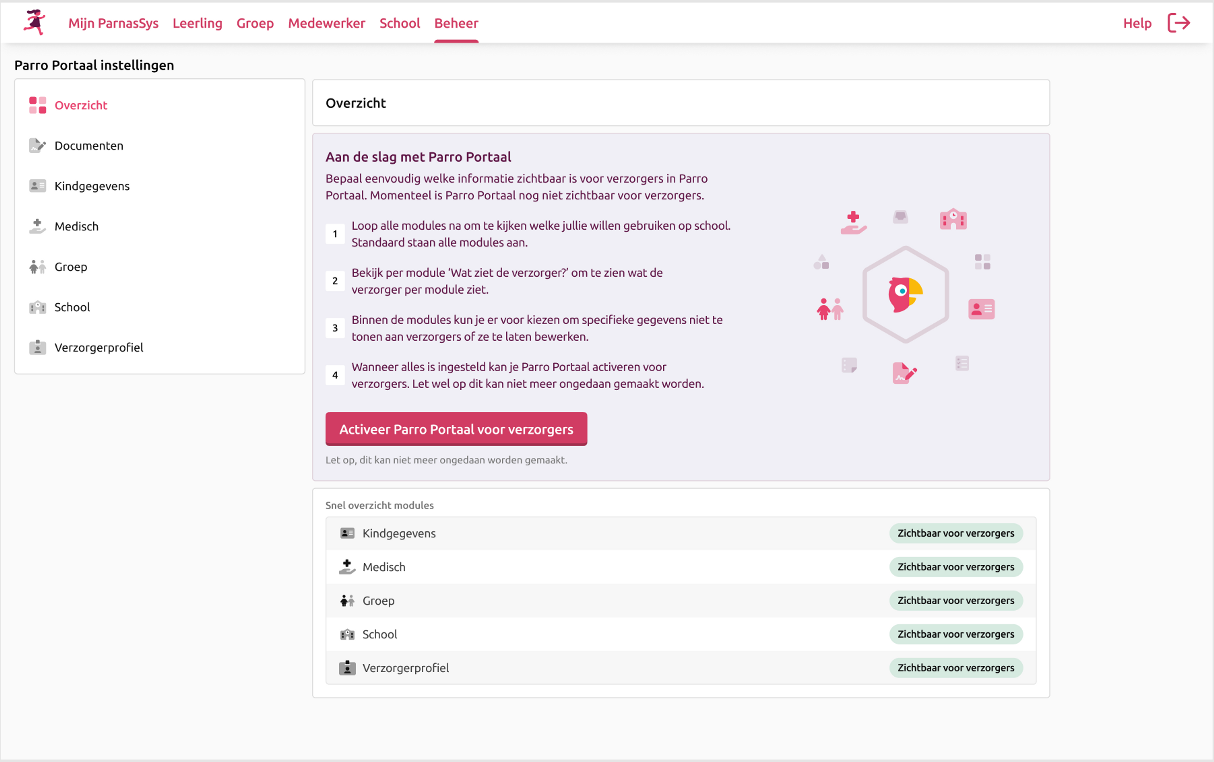Click the Kindgegevens icon in module overview
Image resolution: width=1214 pixels, height=762 pixels.
tap(347, 533)
